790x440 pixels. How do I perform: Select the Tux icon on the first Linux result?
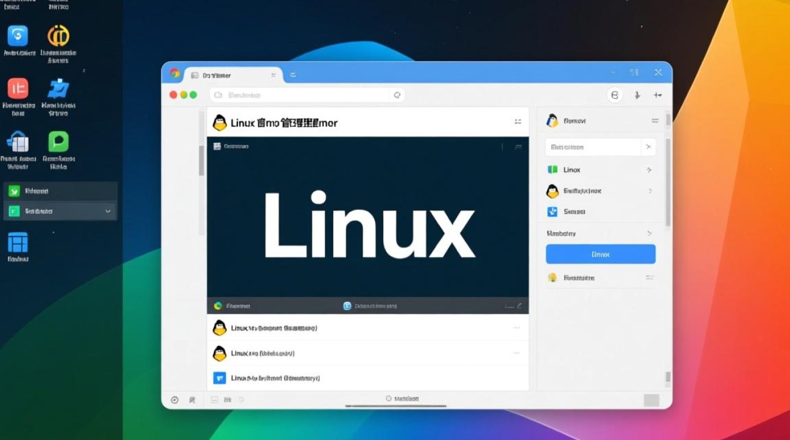219,327
